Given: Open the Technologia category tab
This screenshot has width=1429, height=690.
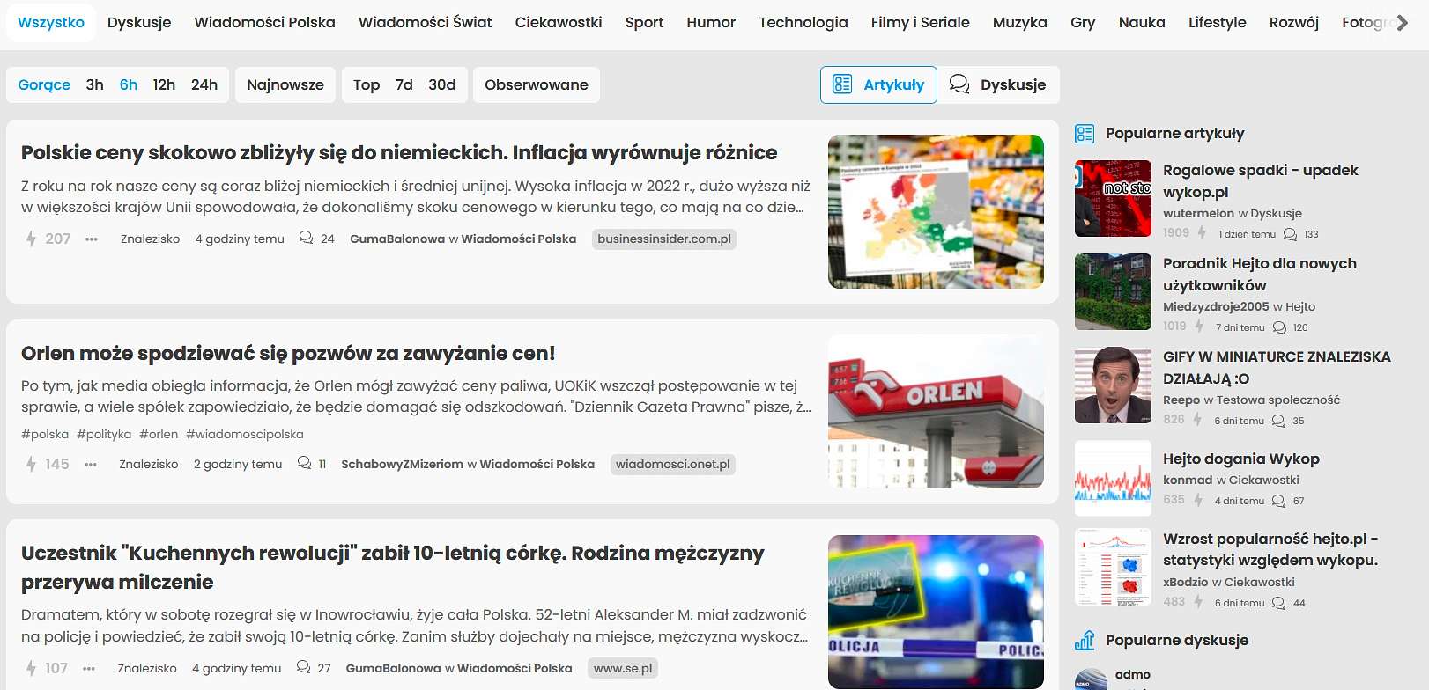Looking at the screenshot, I should [803, 22].
